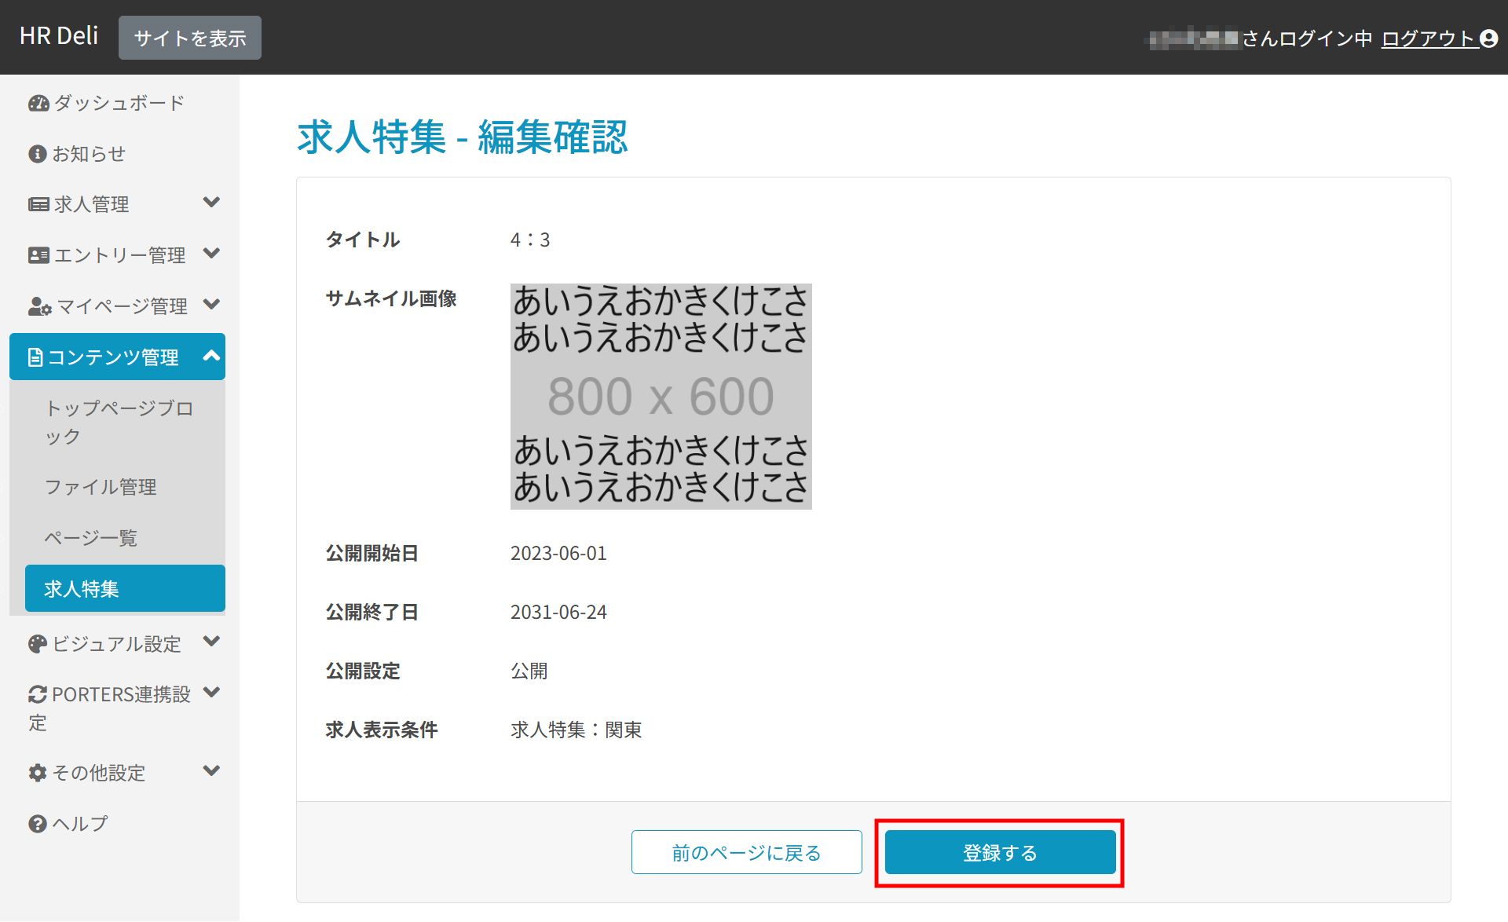Click the user account icon in header
1508x922 pixels.
[x=1488, y=38]
